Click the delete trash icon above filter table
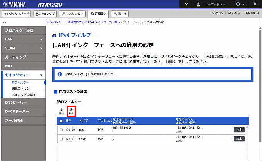This screenshot has height=161, width=262. (x=62, y=111)
